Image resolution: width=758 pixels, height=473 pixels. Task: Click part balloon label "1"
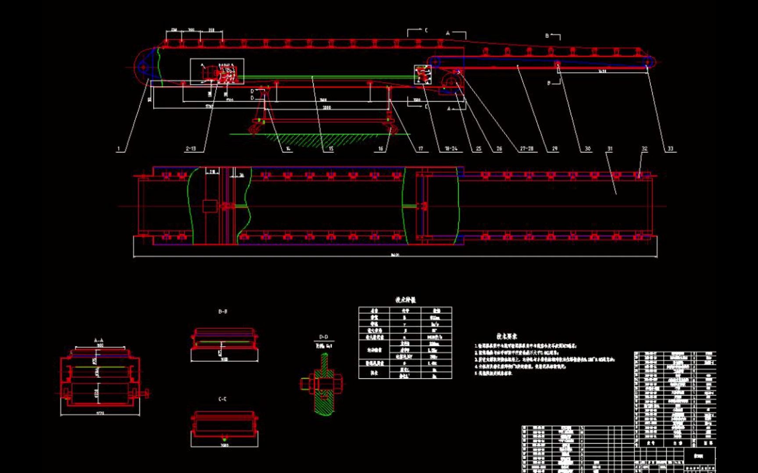pyautogui.click(x=118, y=149)
